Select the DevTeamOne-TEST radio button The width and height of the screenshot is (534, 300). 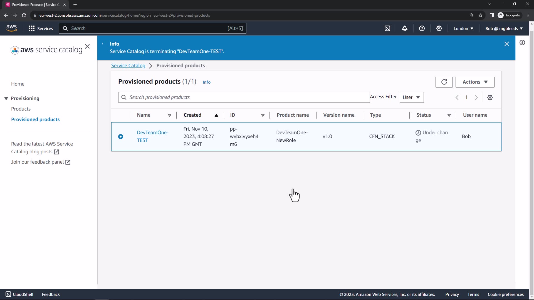(121, 136)
